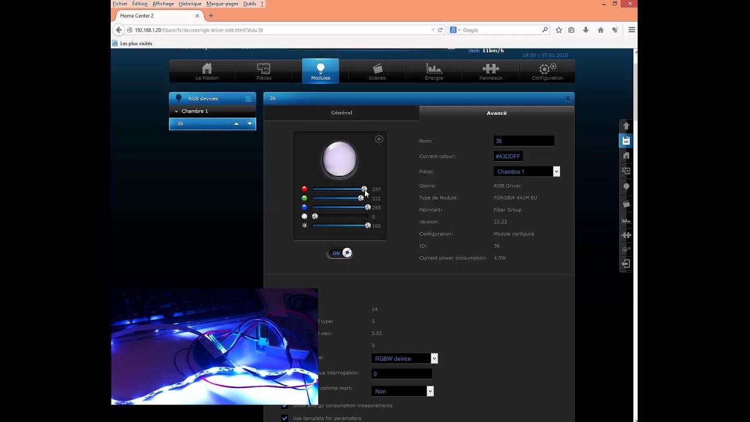Click the white channel slider
The image size is (750, 422).
coord(340,217)
